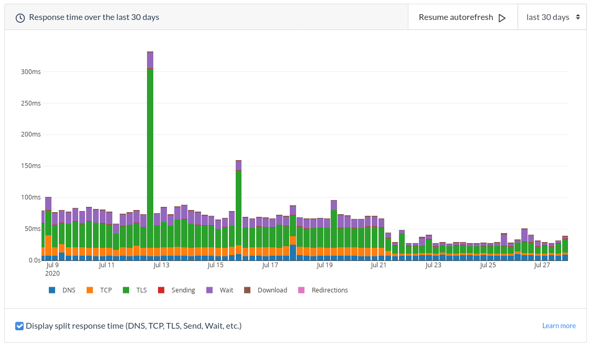Viewport: 589px width, 346px height.
Task: Select the purple Wait legend marker
Action: click(x=209, y=290)
